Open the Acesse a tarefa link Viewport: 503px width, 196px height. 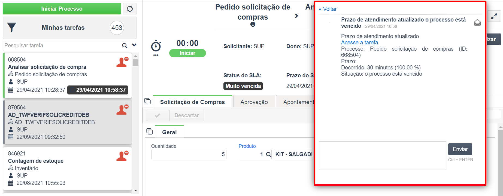point(359,42)
